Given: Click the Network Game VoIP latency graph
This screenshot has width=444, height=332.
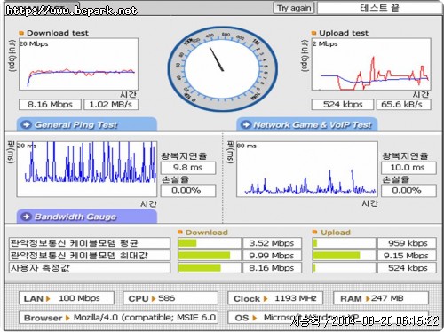Looking at the screenshot, I should (x=307, y=169).
